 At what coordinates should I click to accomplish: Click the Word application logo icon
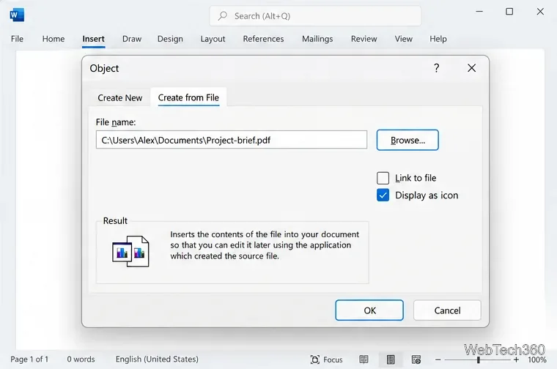[x=17, y=15]
